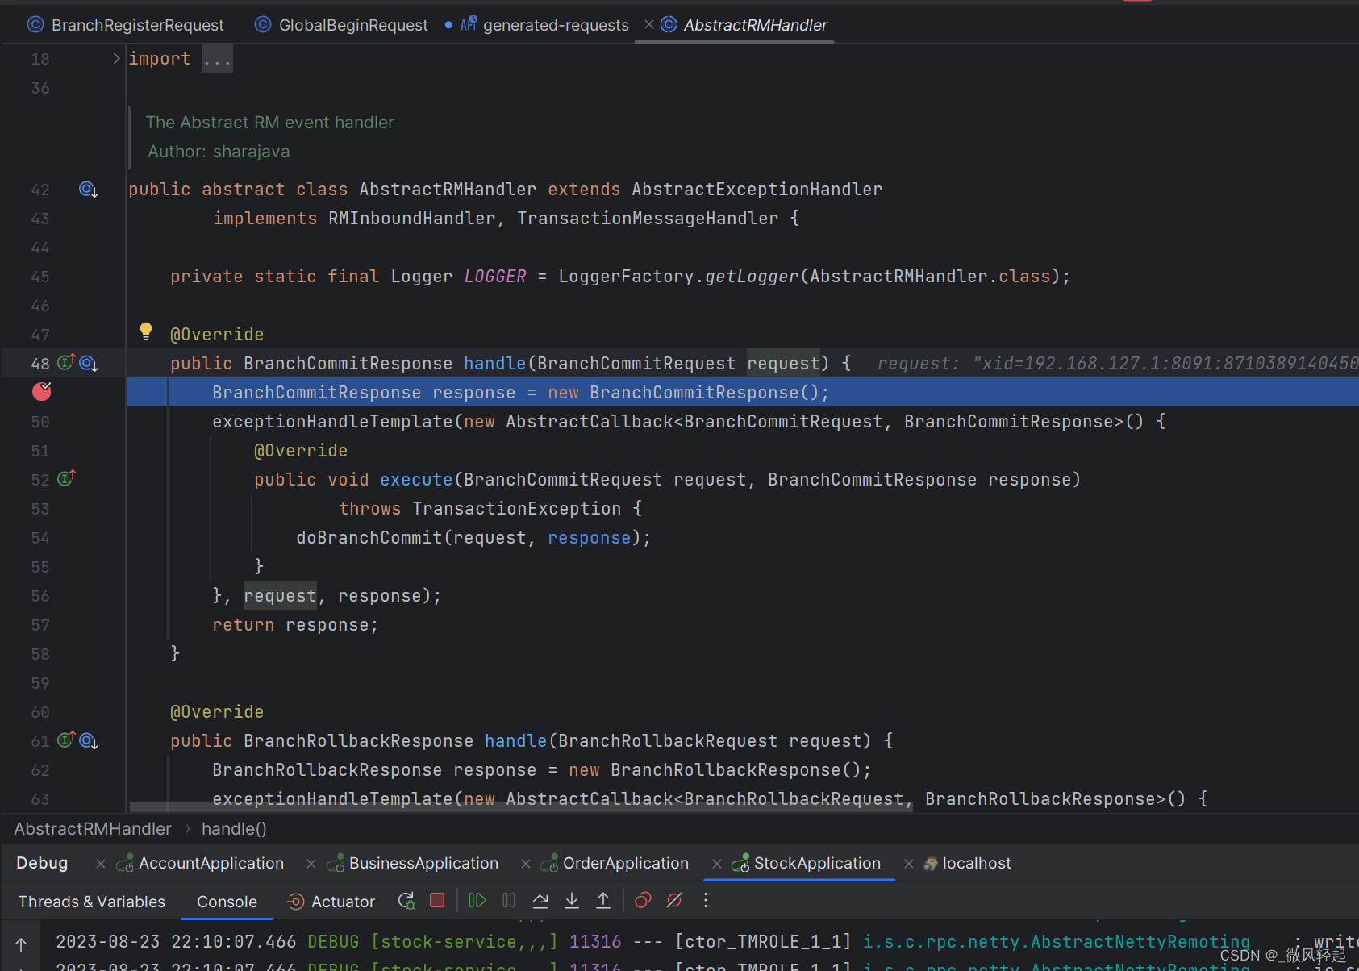Screen dimensions: 1359x971
Task: Open the localhost debug session tab
Action: tap(967, 863)
